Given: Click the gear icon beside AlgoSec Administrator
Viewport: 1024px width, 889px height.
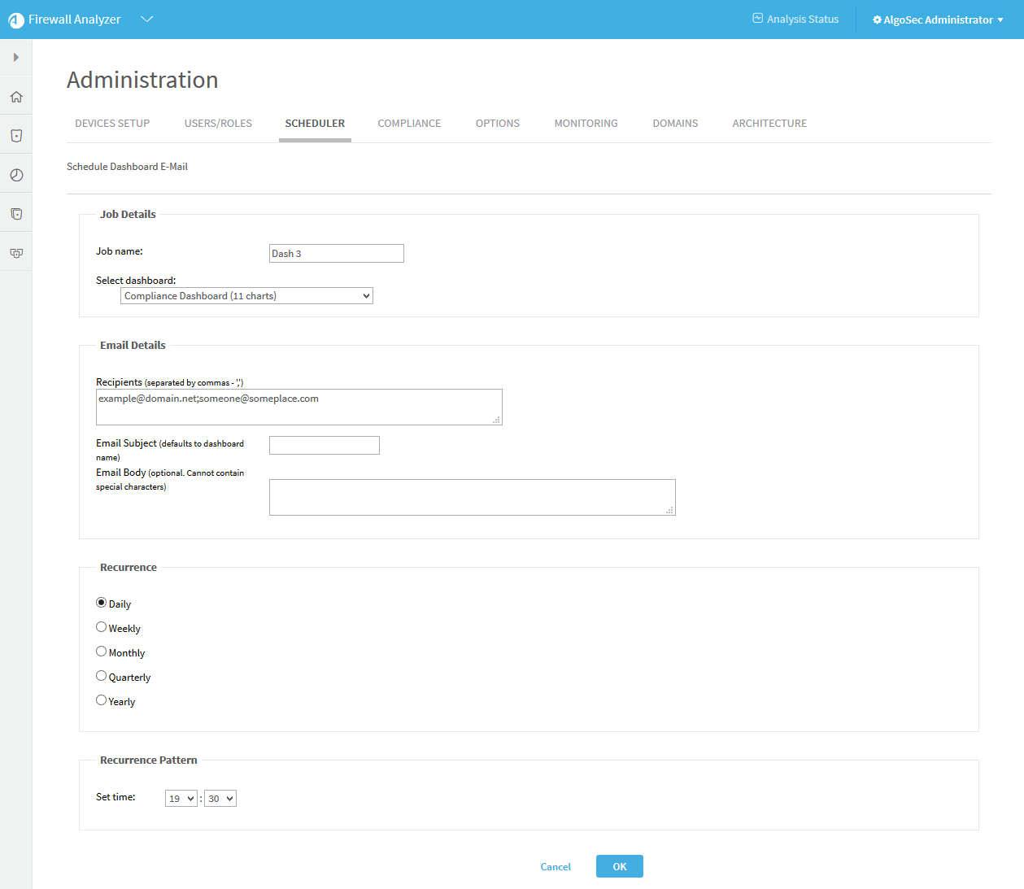Looking at the screenshot, I should tap(877, 20).
